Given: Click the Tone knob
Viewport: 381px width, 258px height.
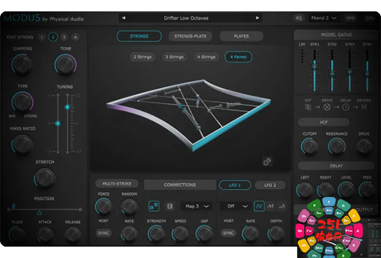Looking at the screenshot, I should point(66,65).
